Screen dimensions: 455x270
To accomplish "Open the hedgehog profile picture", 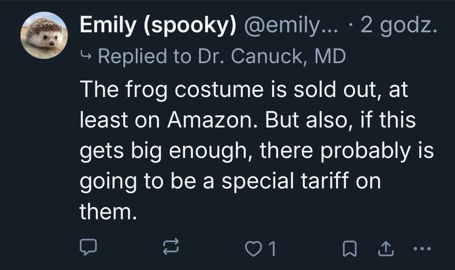I will [x=45, y=35].
